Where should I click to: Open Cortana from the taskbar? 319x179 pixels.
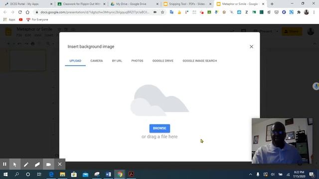coord(28,175)
